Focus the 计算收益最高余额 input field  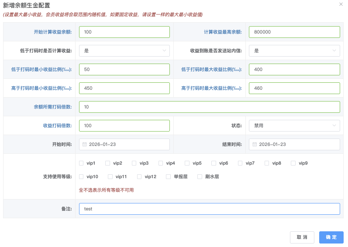click(294, 32)
